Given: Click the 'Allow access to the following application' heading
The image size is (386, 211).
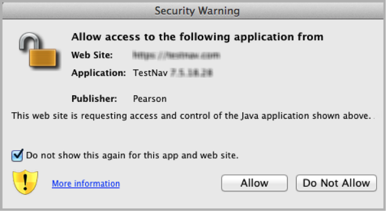Looking at the screenshot, I should [x=197, y=37].
